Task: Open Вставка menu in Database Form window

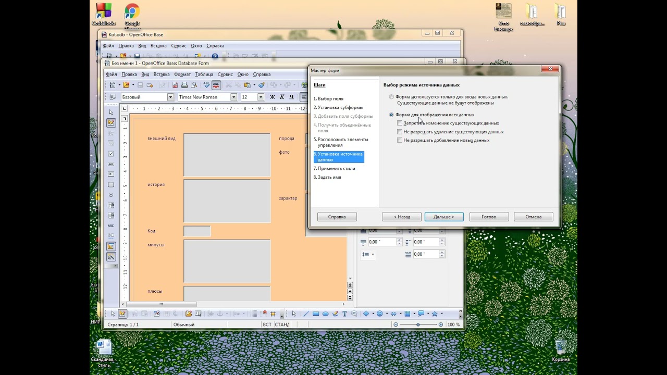Action: click(162, 74)
